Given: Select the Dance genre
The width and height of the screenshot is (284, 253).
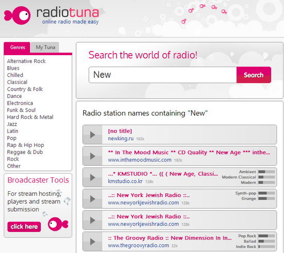Looking at the screenshot, I should 14,96.
